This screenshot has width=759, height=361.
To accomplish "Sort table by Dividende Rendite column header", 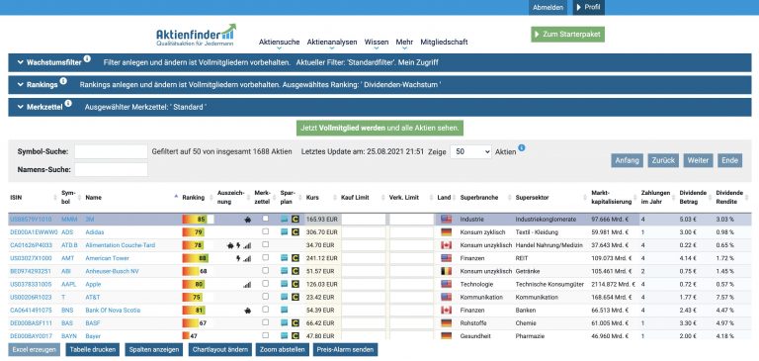I will coord(730,197).
